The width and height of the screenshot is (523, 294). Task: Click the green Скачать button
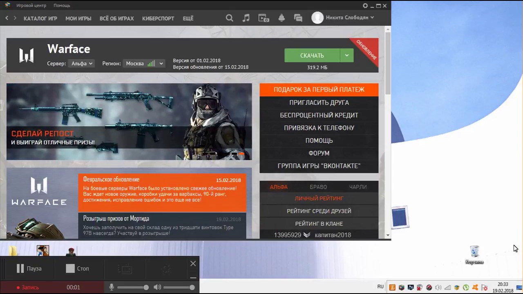[312, 56]
